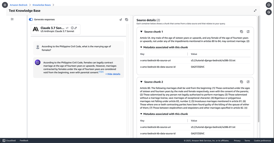The image size is (274, 143).
Task: Select the ra386-81.txt source URI value
Action: click(213, 127)
